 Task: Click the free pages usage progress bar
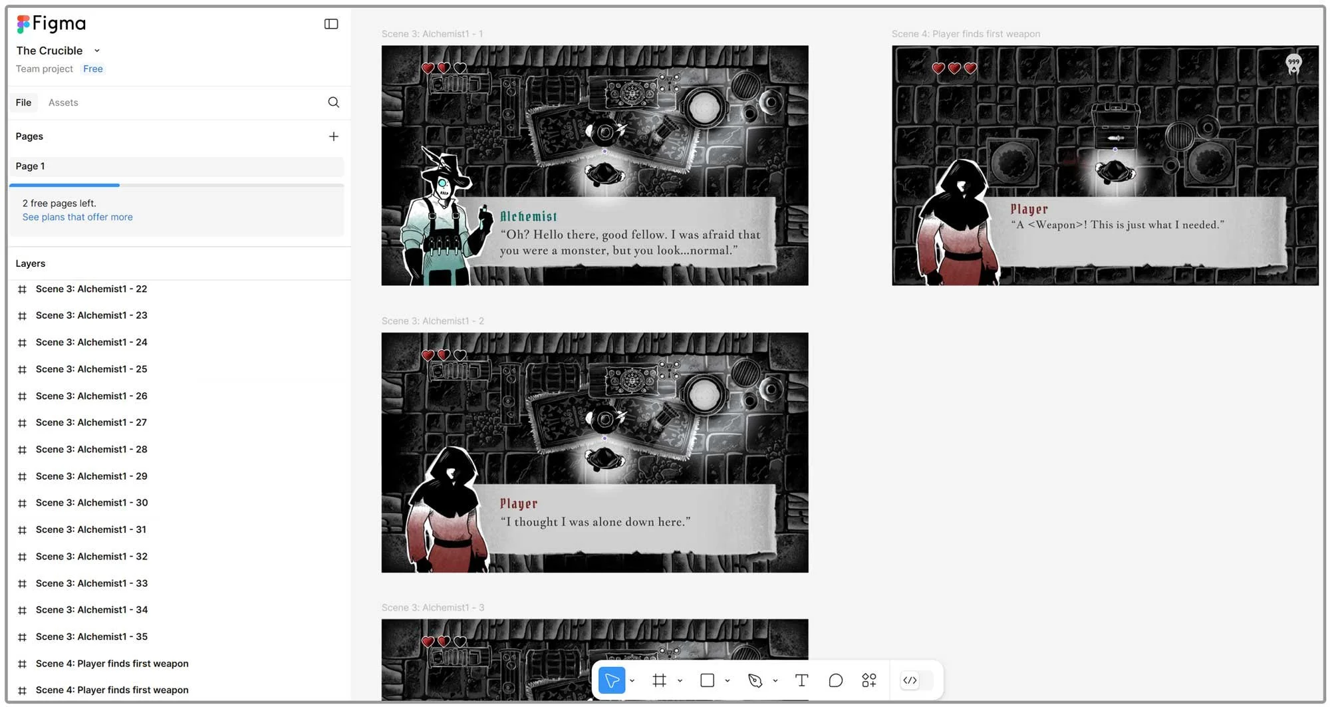click(177, 185)
